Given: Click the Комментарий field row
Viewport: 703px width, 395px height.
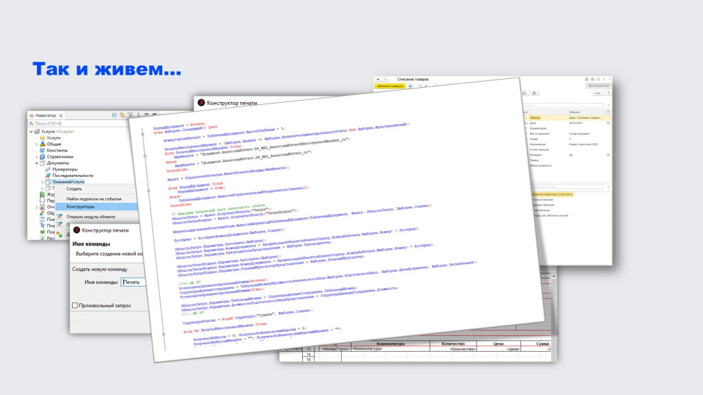Looking at the screenshot, I should click(x=567, y=128).
